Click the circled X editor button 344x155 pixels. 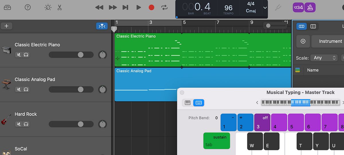[x=303, y=41]
